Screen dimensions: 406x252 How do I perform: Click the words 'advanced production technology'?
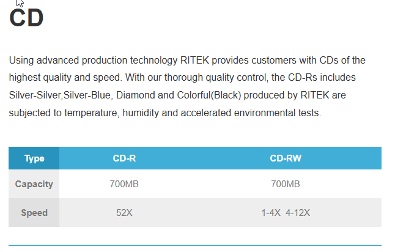tap(108, 61)
